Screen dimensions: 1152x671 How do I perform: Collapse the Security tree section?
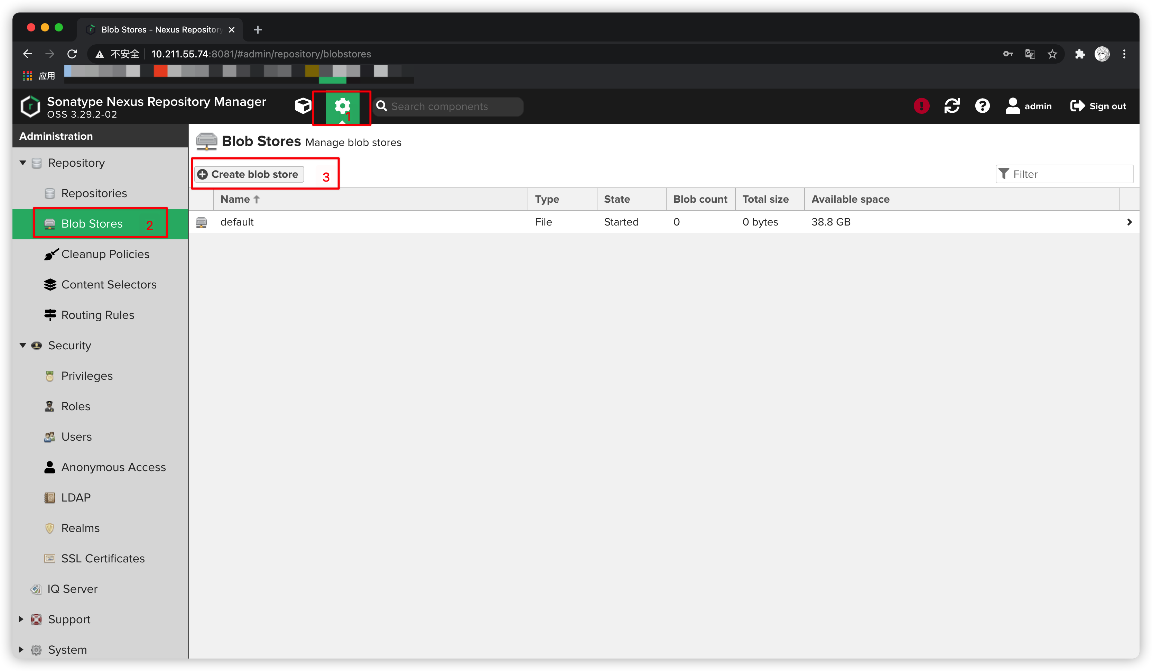click(x=22, y=345)
